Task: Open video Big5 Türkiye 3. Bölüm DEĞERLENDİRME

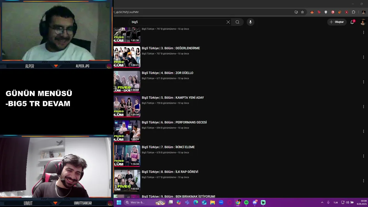Action: click(x=171, y=48)
